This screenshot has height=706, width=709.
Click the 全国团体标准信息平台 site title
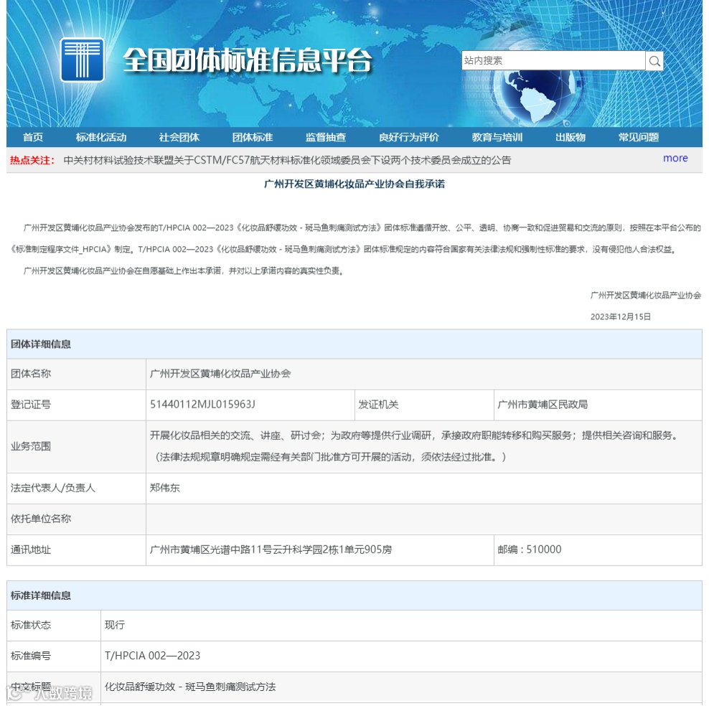click(248, 60)
